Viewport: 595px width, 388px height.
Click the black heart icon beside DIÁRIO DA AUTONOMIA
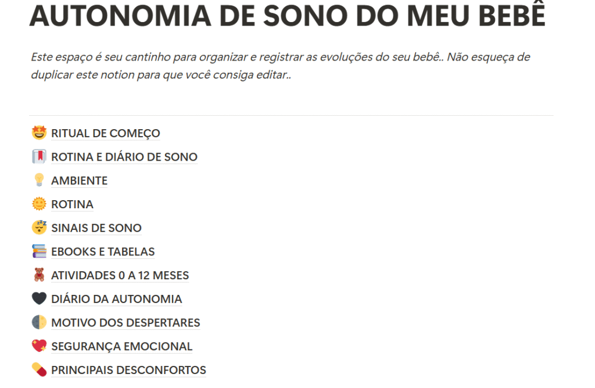(39, 299)
